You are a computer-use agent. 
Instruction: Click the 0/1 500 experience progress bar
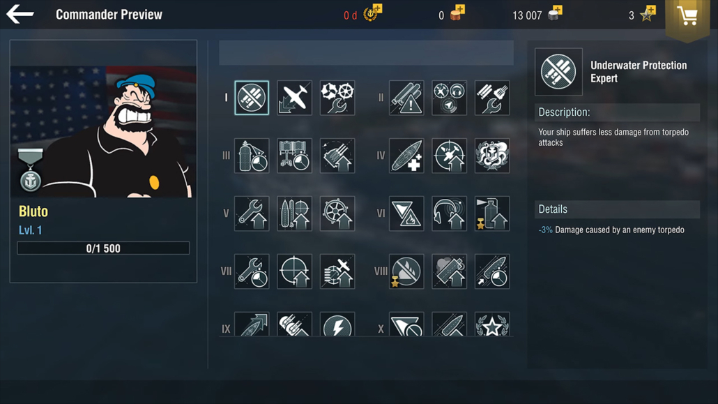(x=103, y=248)
